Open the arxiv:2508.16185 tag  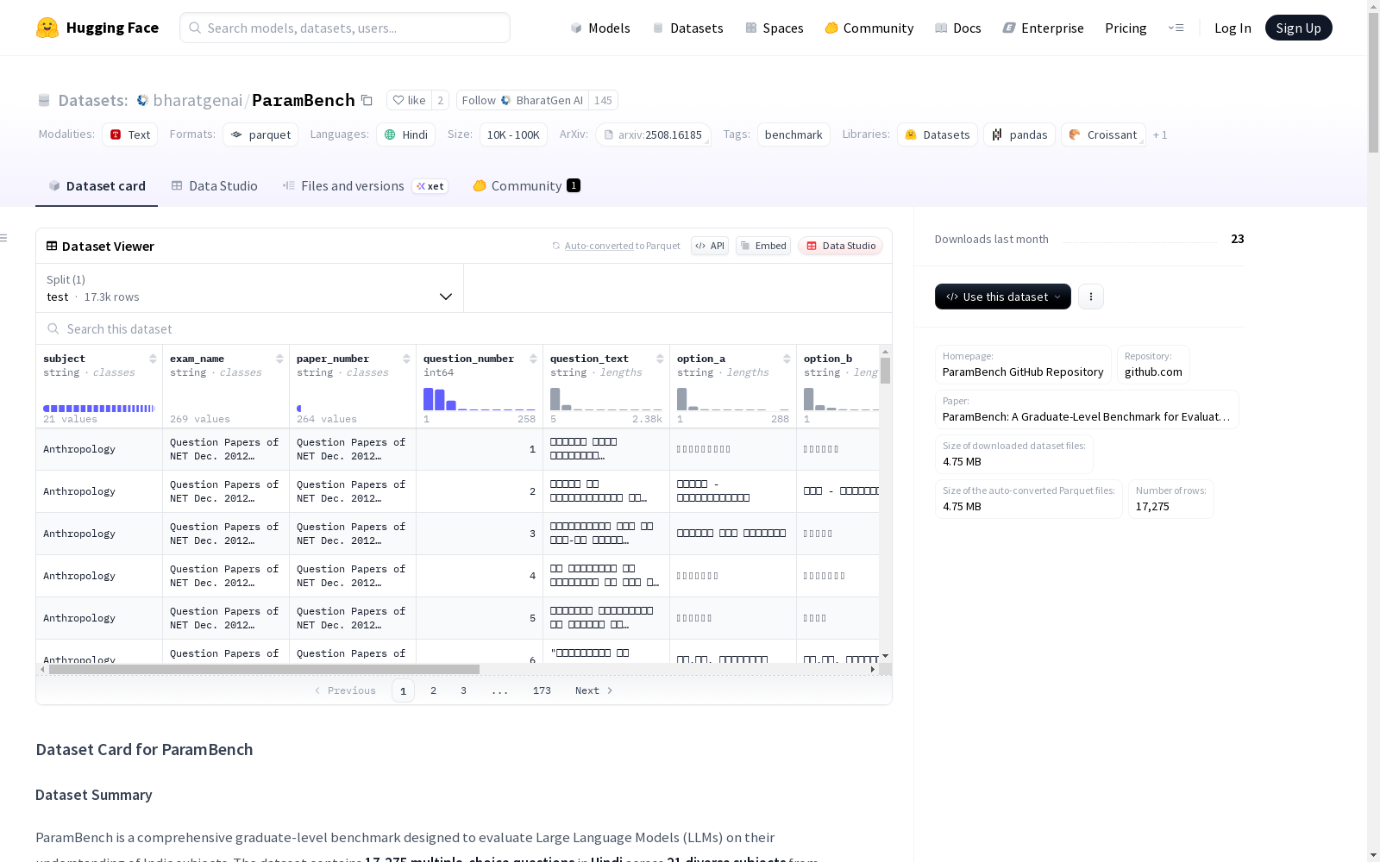pyautogui.click(x=653, y=134)
